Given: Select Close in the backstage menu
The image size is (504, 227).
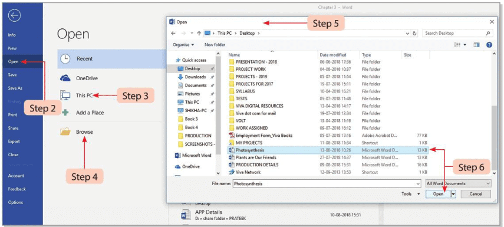Looking at the screenshot, I should (x=13, y=154).
